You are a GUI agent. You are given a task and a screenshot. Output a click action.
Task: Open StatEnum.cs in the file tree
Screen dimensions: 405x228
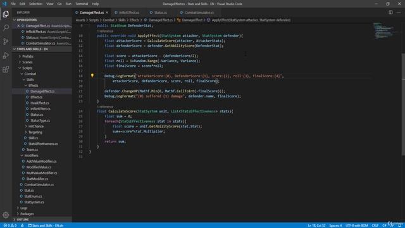pyautogui.click(x=33, y=196)
